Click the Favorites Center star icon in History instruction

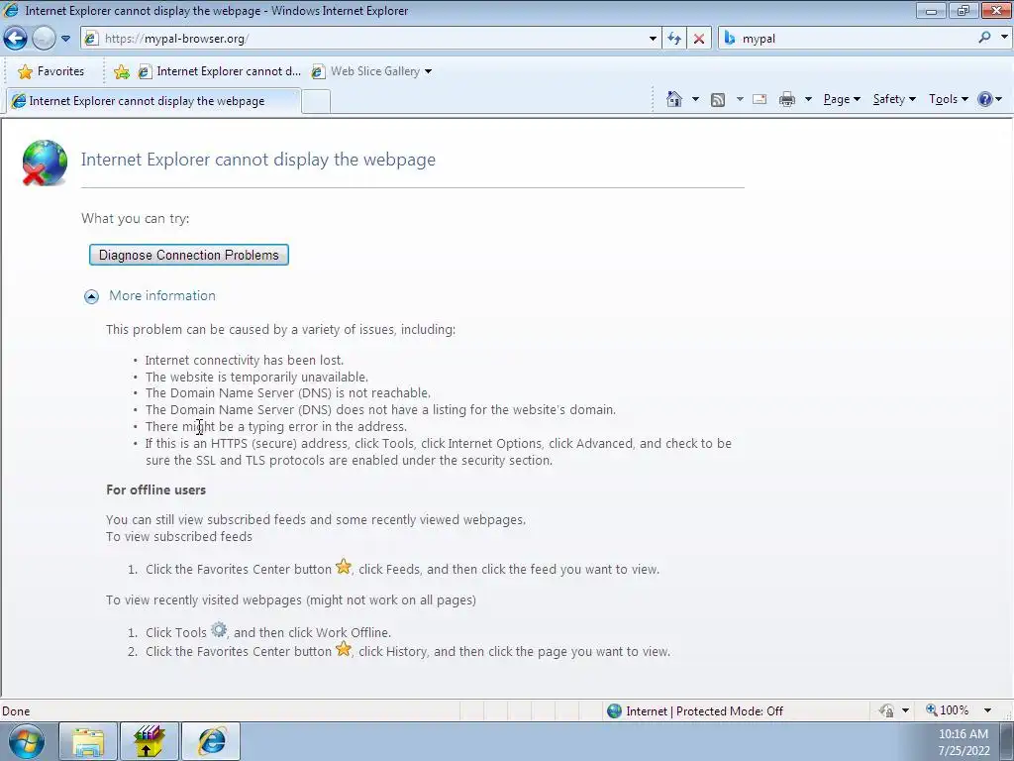pyautogui.click(x=344, y=648)
